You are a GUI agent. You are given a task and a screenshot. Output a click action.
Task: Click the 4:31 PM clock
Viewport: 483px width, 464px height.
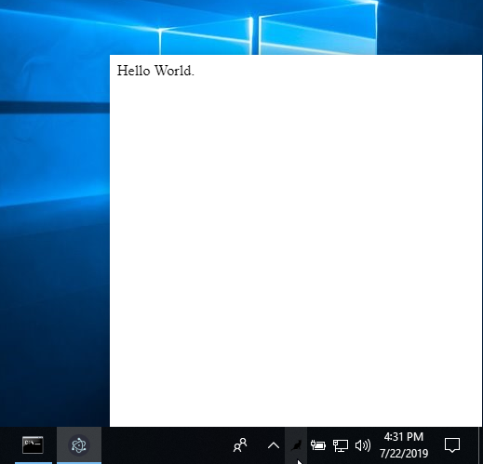tap(404, 437)
